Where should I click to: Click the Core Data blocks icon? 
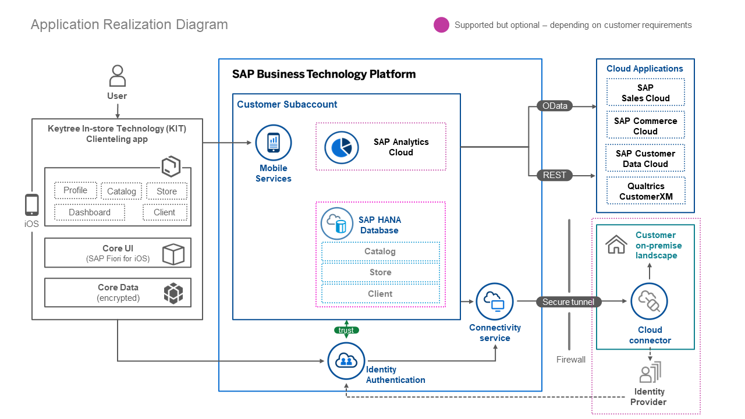tap(173, 293)
